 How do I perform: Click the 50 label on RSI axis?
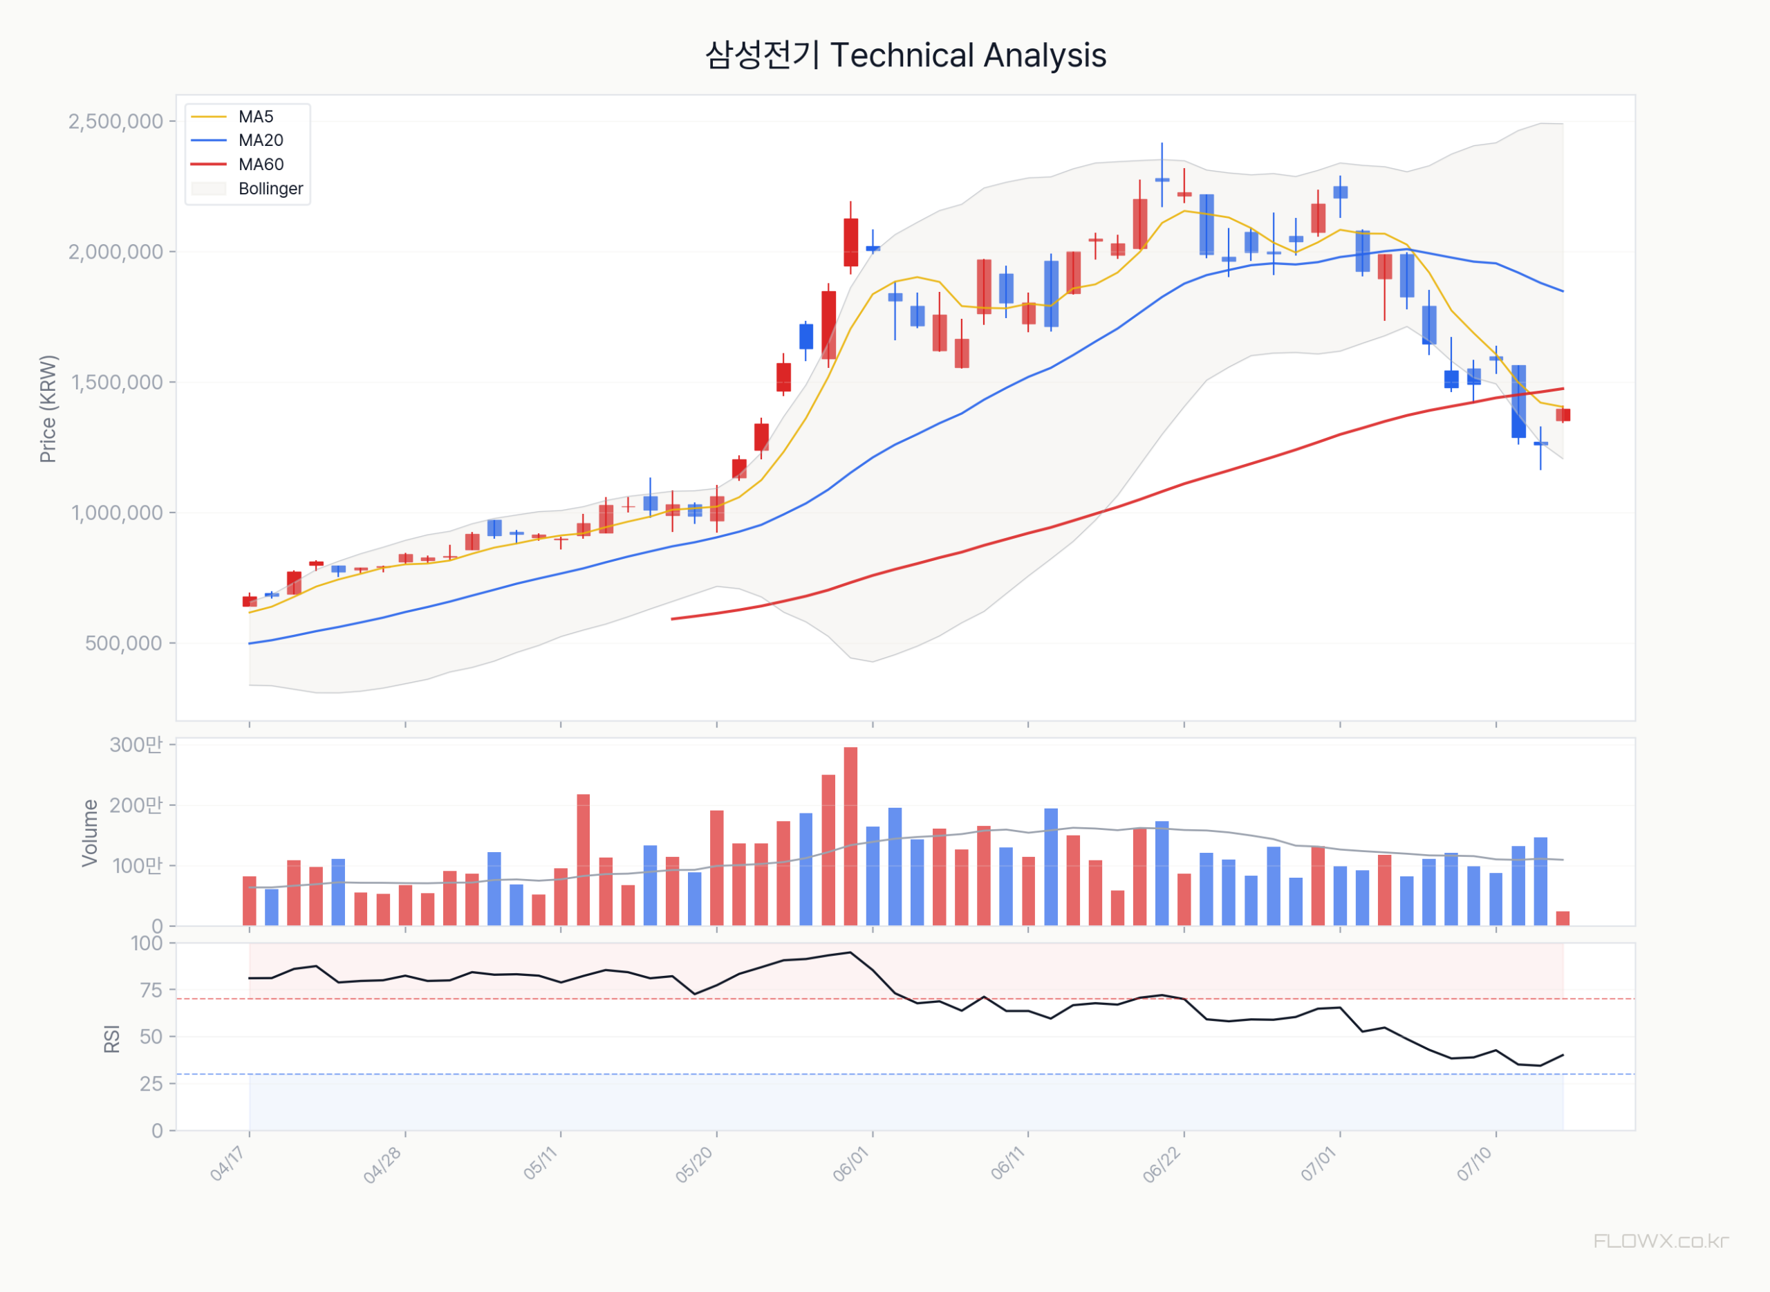pyautogui.click(x=151, y=1037)
